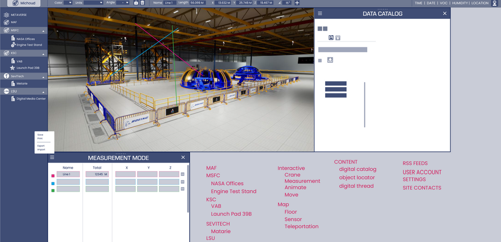The height and width of the screenshot is (242, 501).
Task: Click the plus add-line button in toolbar
Action: (297, 3)
